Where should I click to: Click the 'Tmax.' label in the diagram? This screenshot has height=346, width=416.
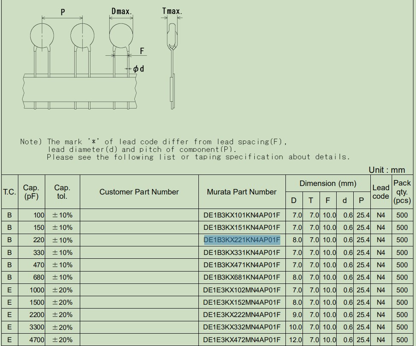click(172, 11)
